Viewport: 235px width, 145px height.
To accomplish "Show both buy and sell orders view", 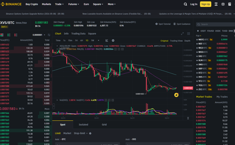I will click(x=2, y=35).
